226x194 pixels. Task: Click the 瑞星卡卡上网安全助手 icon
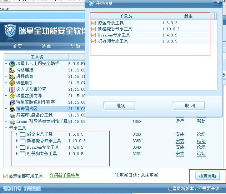click(12, 64)
